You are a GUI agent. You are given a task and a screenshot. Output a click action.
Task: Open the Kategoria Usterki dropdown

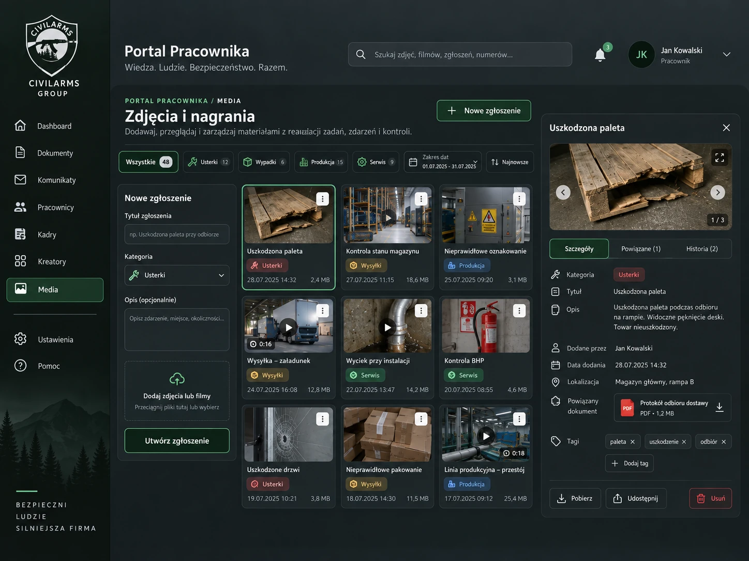(177, 275)
